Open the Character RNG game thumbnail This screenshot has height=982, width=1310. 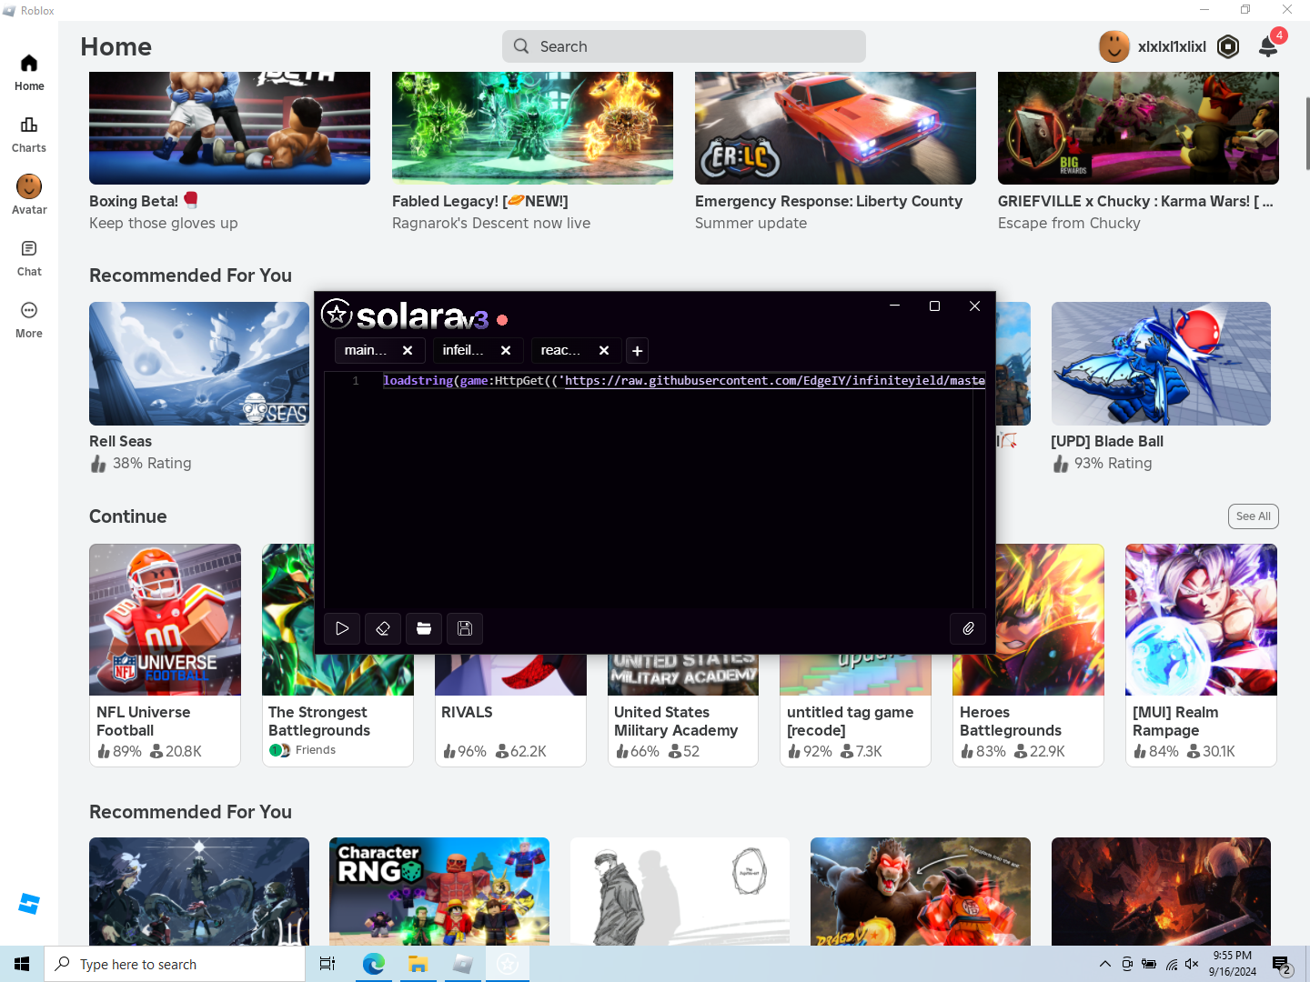click(x=439, y=891)
